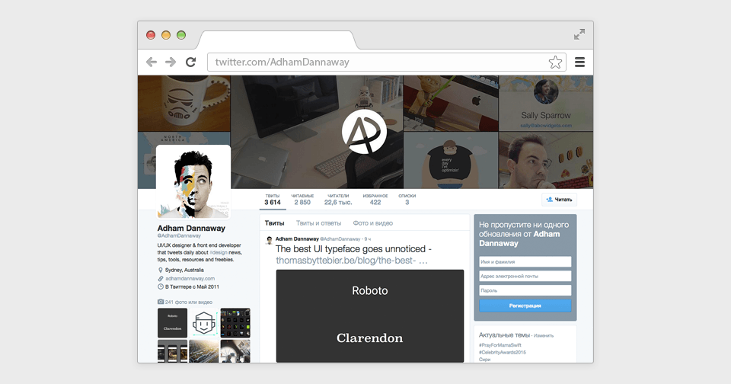Click Изменить next to Актуальные темы
Image resolution: width=731 pixels, height=384 pixels.
[544, 335]
